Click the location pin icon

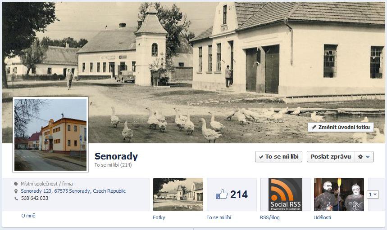click(16, 191)
